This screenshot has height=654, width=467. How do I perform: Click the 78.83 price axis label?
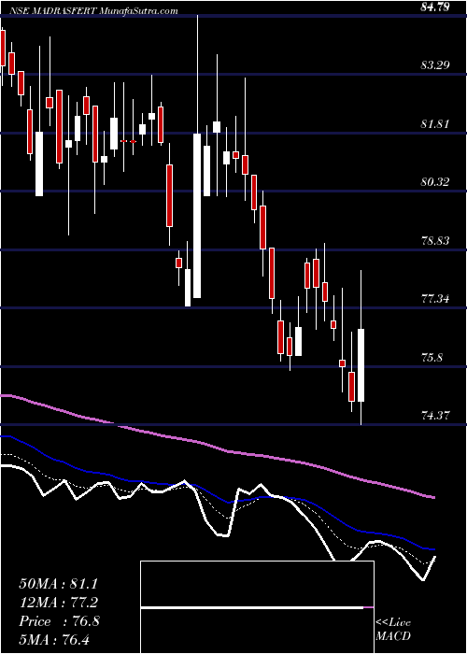point(435,241)
